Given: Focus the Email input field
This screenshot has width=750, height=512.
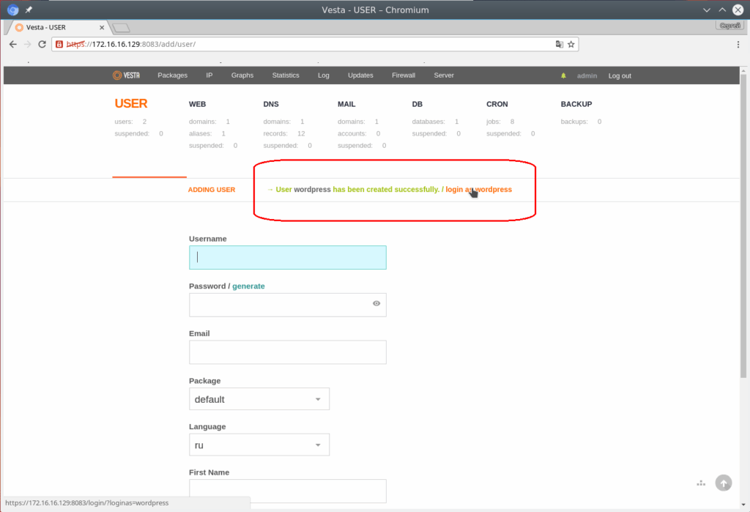Looking at the screenshot, I should pos(287,352).
